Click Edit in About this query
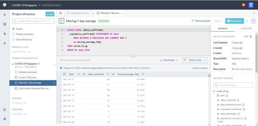The width and height of the screenshot is (258, 126). [x=246, y=37]
